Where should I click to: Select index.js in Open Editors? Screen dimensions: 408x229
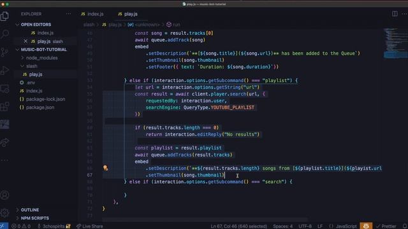45,32
